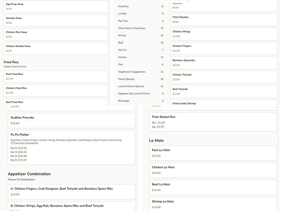
Task: Open Chow Mein or Chop Suey category
Action: pos(141,28)
